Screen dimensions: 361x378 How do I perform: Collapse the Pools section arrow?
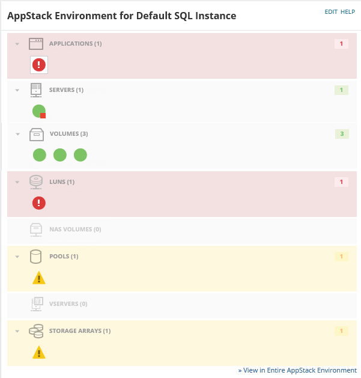pyautogui.click(x=17, y=257)
